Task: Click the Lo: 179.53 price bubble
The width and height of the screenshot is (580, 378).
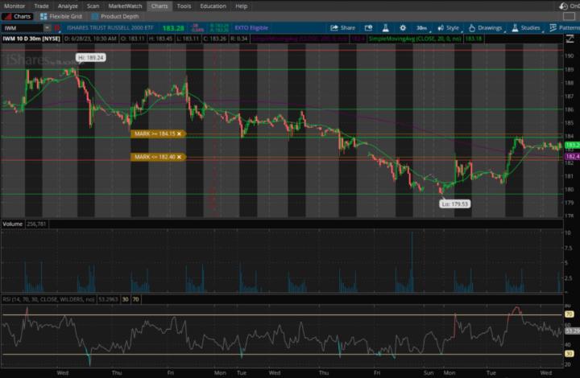Action: (455, 203)
